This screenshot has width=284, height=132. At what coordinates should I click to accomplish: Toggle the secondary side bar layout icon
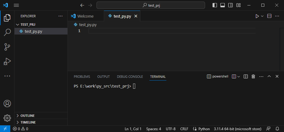tap(230, 5)
